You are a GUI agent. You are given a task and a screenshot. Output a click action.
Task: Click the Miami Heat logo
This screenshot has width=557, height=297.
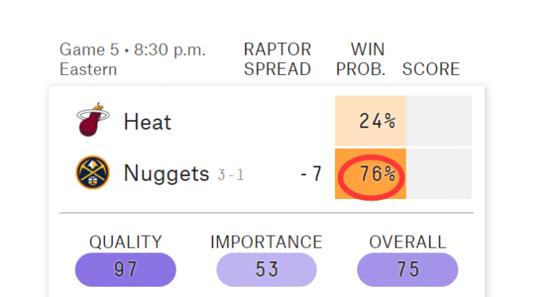click(93, 119)
